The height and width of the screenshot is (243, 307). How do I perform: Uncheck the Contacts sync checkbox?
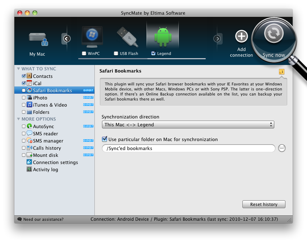(24, 76)
